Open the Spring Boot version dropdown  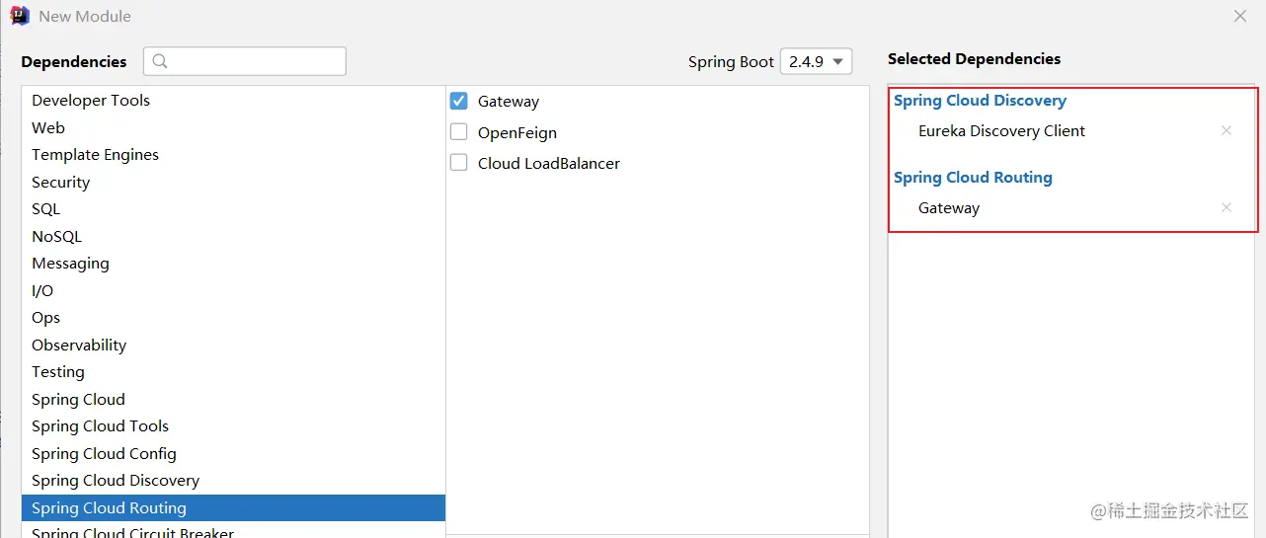816,61
